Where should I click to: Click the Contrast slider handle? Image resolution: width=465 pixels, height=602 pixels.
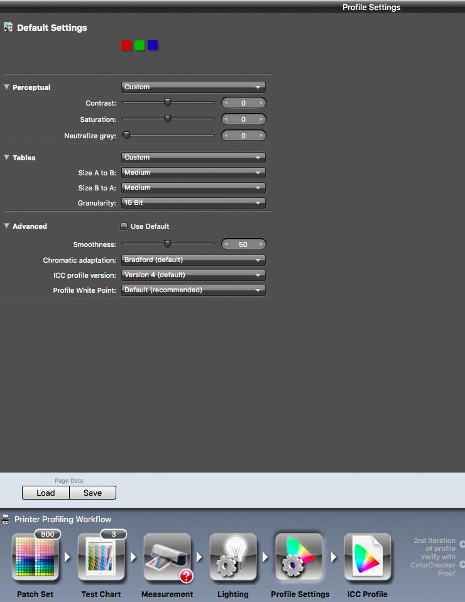[x=167, y=102]
